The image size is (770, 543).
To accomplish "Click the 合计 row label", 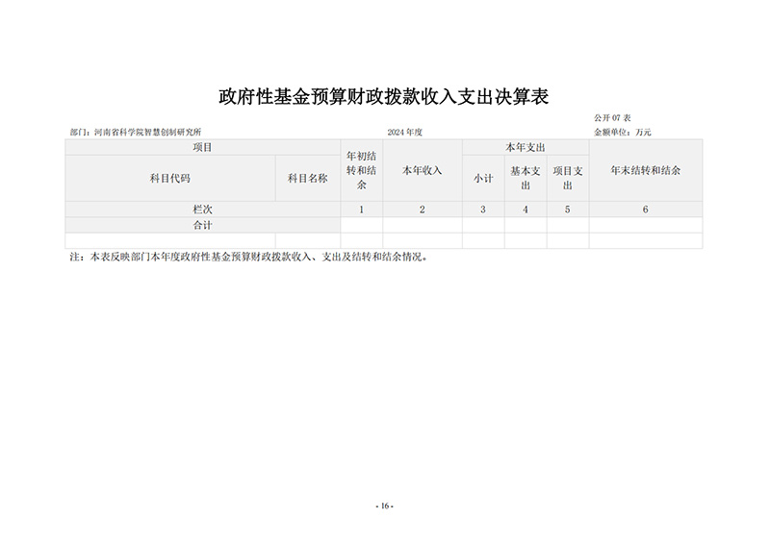I will click(202, 225).
